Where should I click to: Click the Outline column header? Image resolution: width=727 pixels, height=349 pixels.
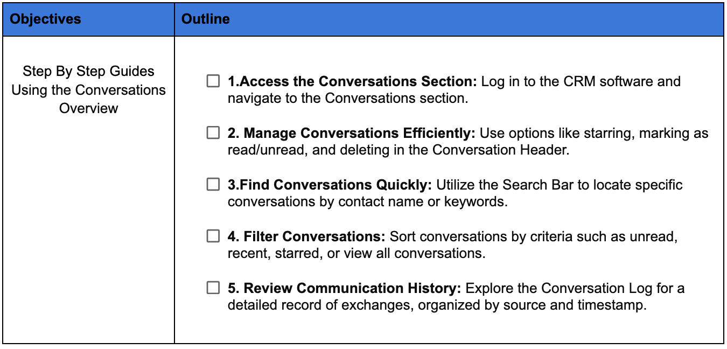(206, 19)
